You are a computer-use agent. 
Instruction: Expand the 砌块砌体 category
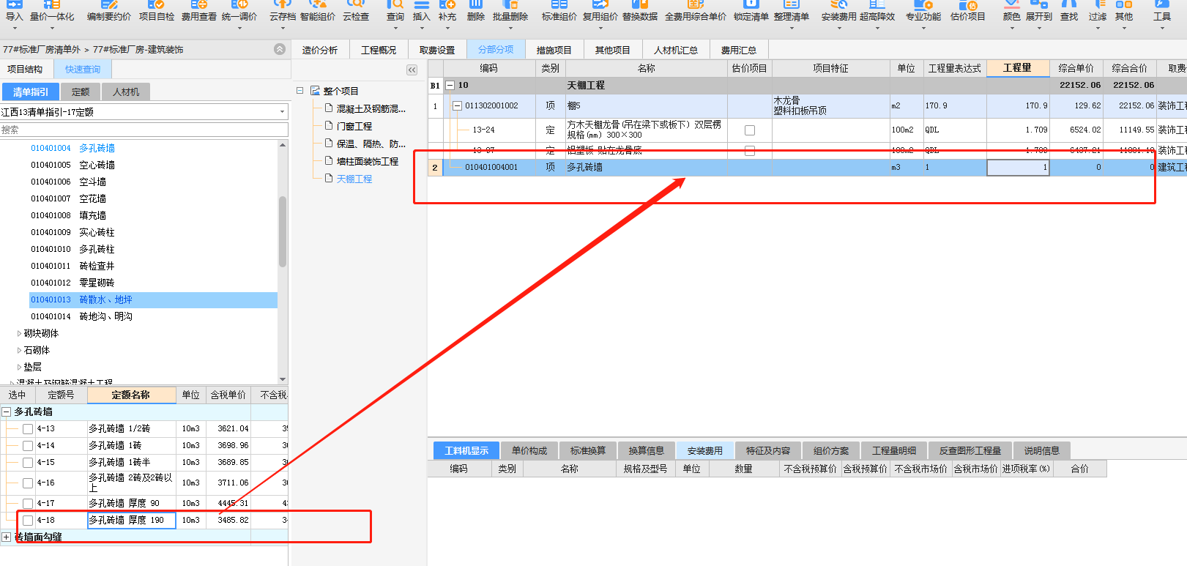pyautogui.click(x=19, y=333)
